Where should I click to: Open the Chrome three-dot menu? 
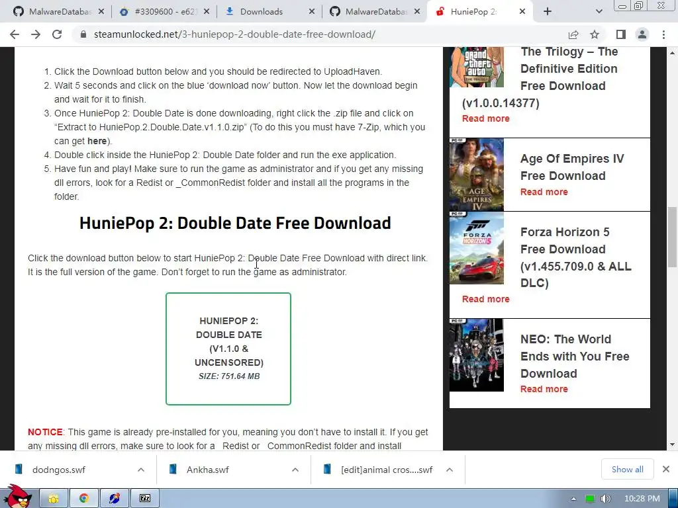[663, 34]
